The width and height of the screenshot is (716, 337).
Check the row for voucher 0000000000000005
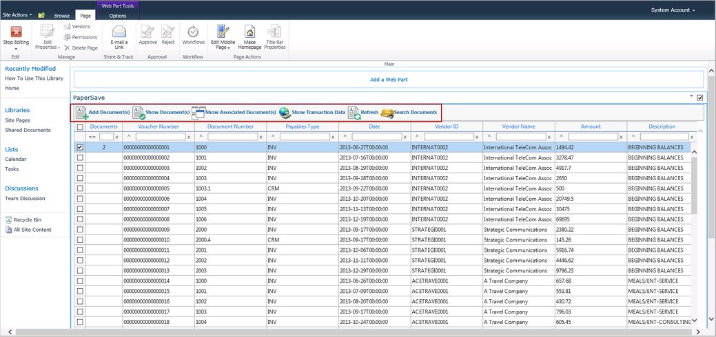pyautogui.click(x=80, y=188)
